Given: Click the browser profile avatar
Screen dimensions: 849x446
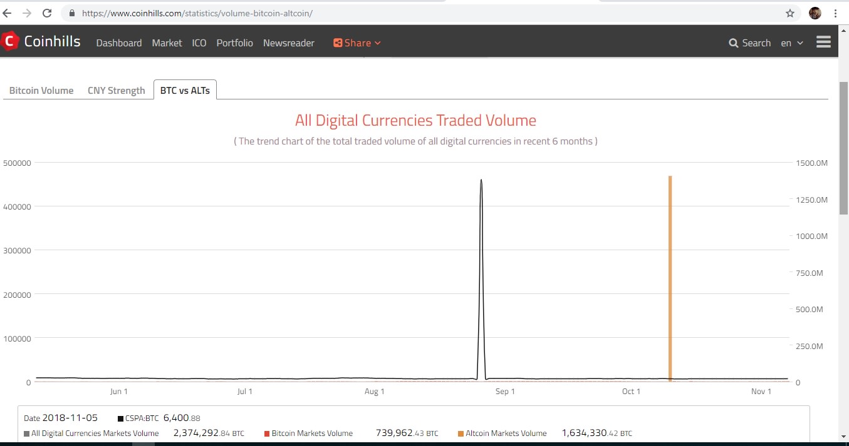Looking at the screenshot, I should tap(815, 13).
